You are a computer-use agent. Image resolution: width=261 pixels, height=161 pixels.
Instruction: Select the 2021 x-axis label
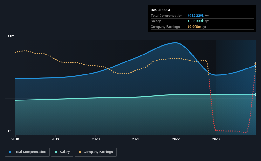coord(136,139)
